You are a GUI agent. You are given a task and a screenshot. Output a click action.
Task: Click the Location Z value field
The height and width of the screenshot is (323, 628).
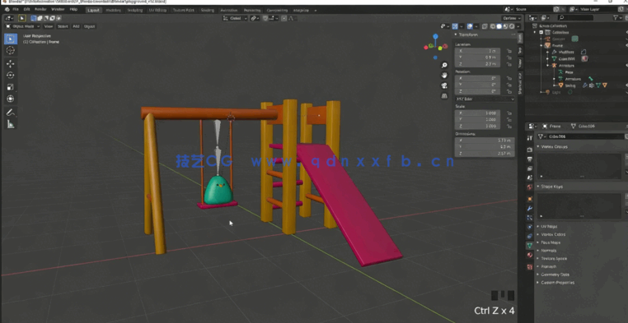(477, 64)
